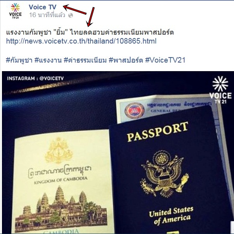Click the Cambodian royal emblem in gold
This screenshot has width=234, height=234.
click(59, 150)
